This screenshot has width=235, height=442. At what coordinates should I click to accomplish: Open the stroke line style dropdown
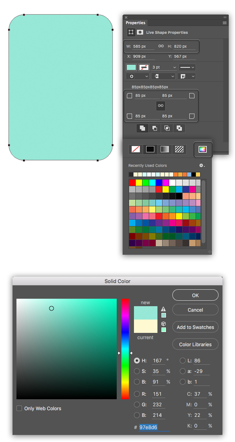pos(187,68)
